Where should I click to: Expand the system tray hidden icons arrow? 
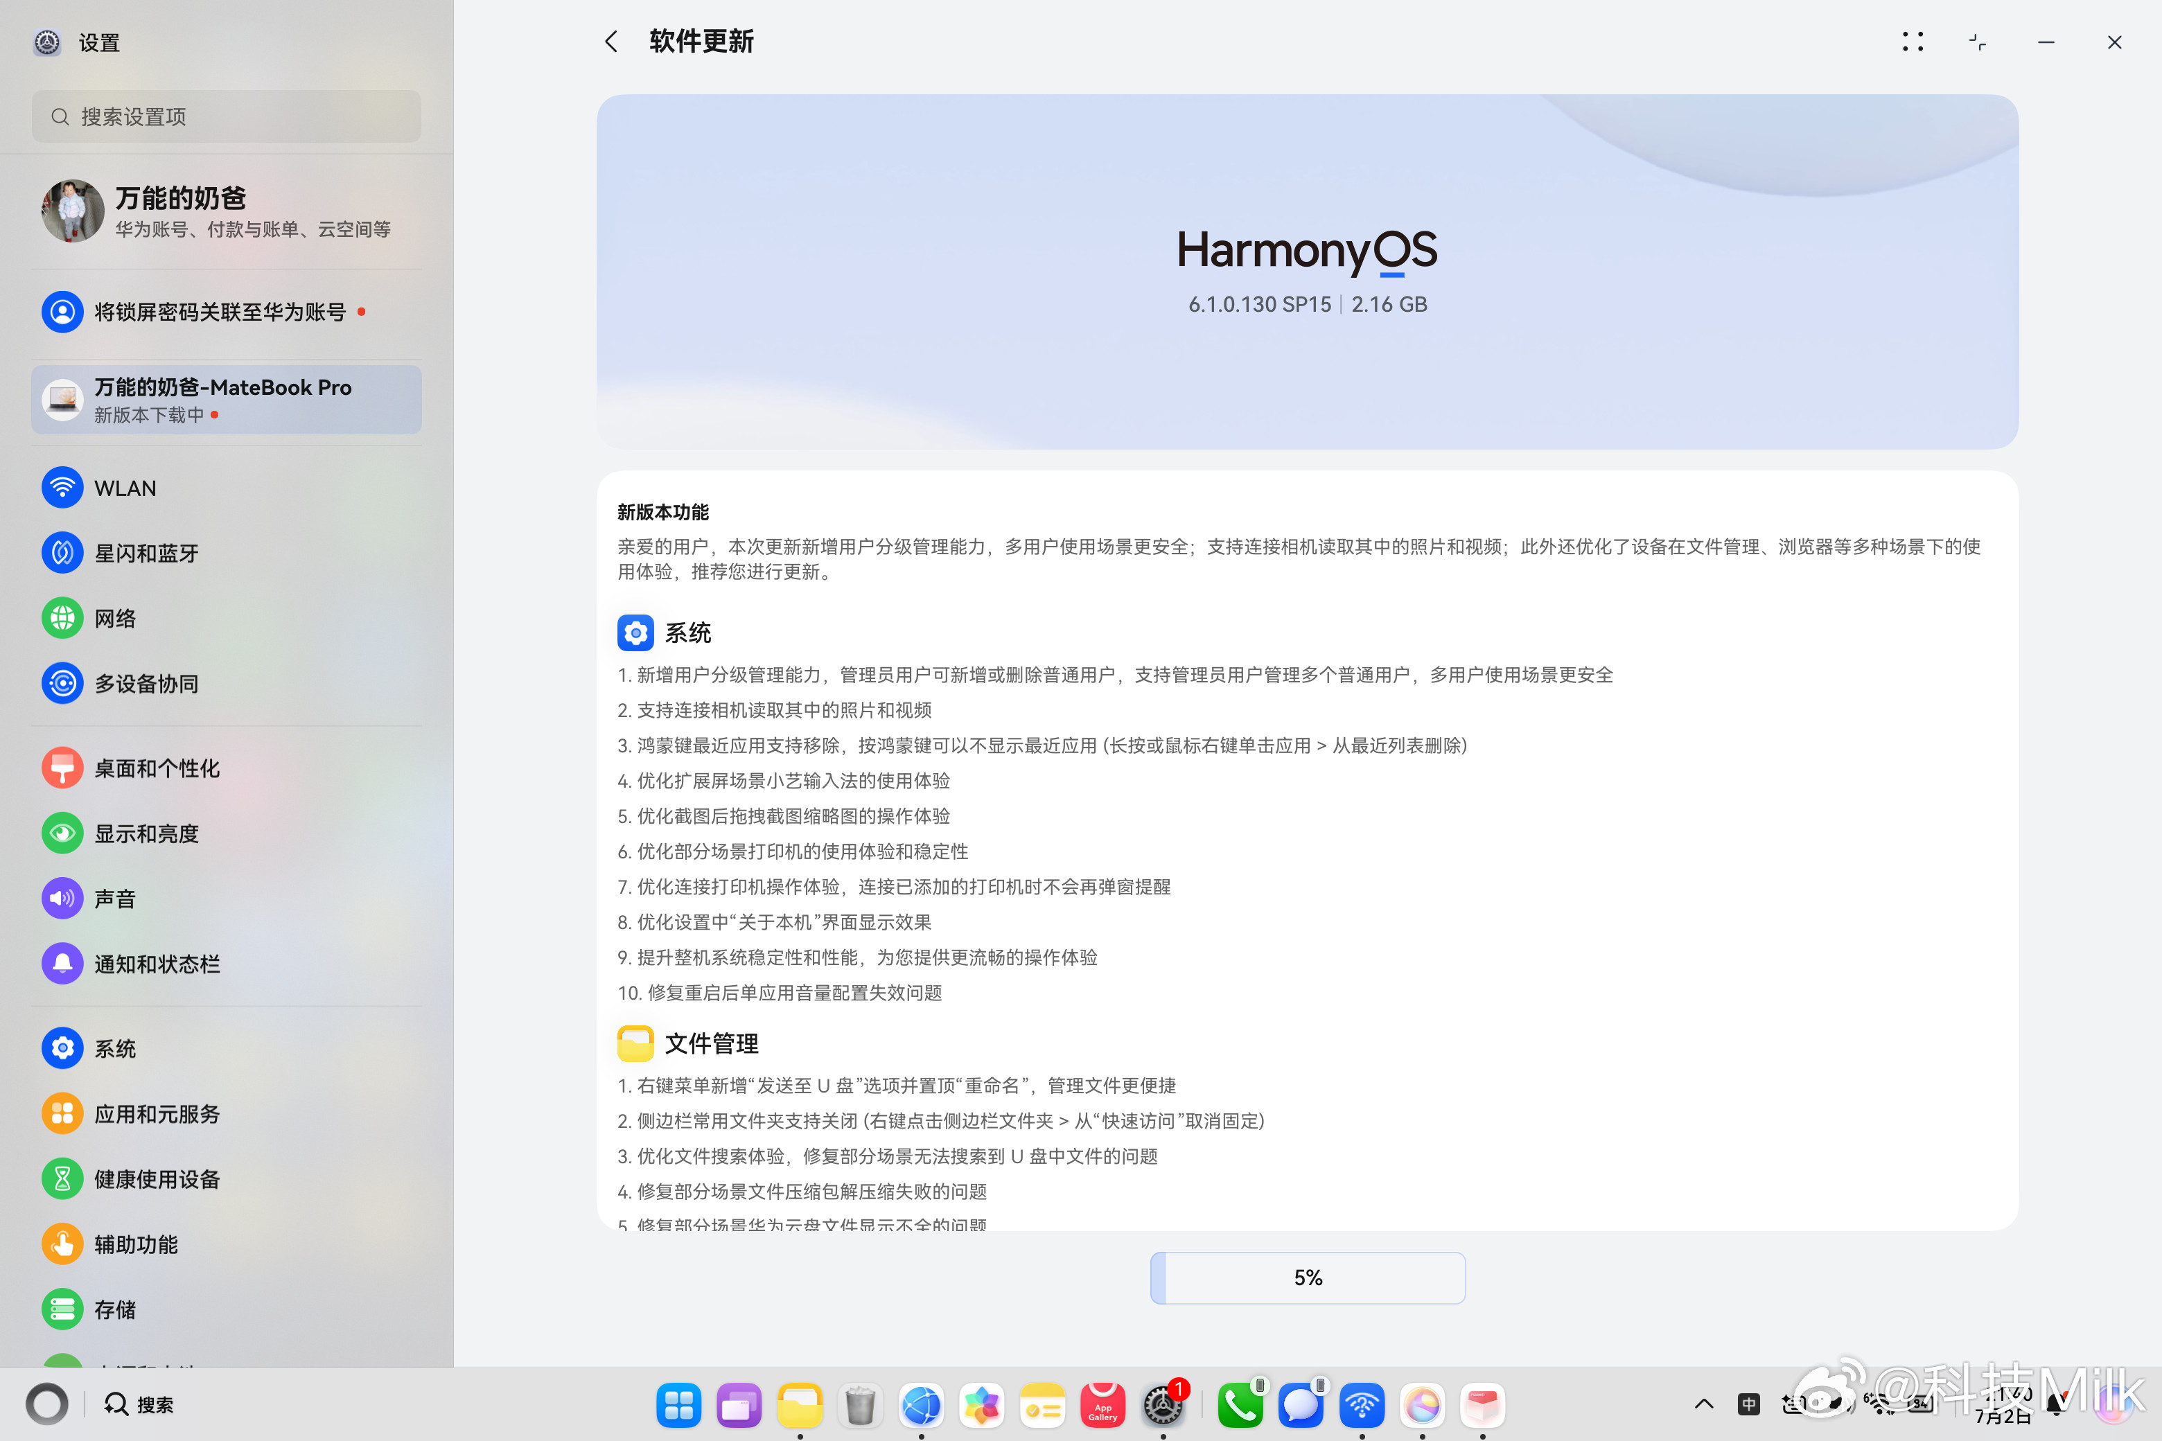pos(1703,1404)
